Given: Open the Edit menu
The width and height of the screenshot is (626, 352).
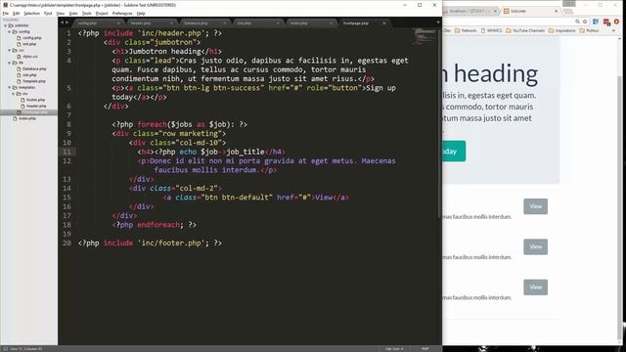Looking at the screenshot, I should pos(16,13).
